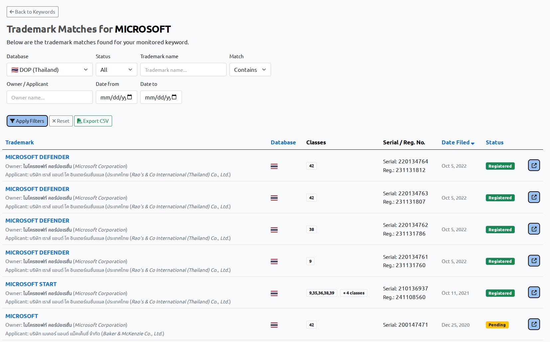Select serial text 200147471
The width and height of the screenshot is (550, 342).
(413, 325)
